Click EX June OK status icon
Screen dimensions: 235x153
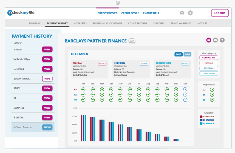[130, 95]
